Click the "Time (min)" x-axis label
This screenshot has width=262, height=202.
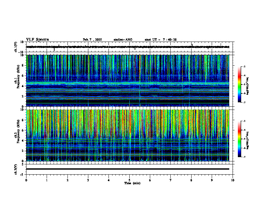[x=132, y=183]
